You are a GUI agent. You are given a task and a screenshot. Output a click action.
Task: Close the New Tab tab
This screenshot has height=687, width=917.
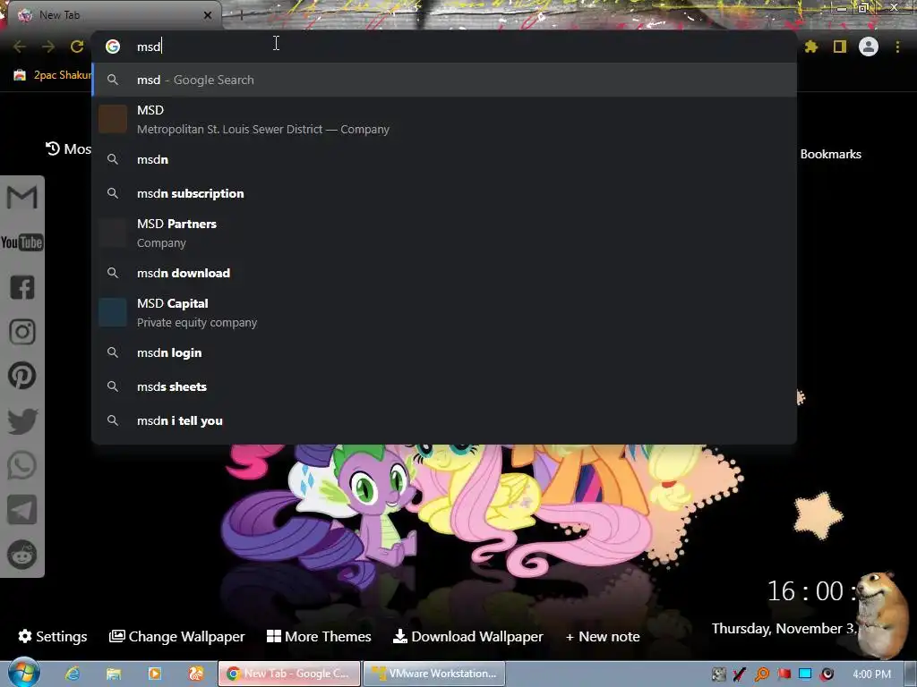[208, 15]
